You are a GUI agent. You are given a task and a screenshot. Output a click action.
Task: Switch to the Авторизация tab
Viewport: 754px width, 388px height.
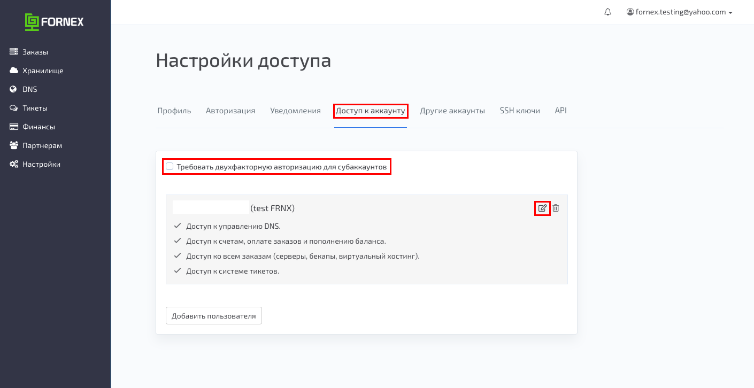(230, 111)
